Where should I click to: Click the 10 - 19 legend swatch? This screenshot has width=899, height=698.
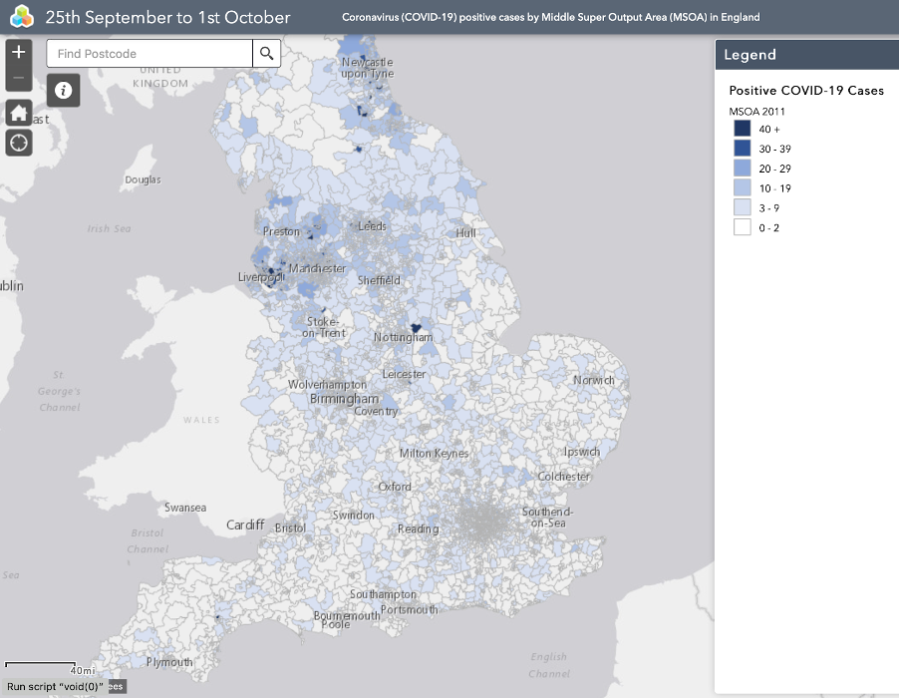tap(743, 188)
